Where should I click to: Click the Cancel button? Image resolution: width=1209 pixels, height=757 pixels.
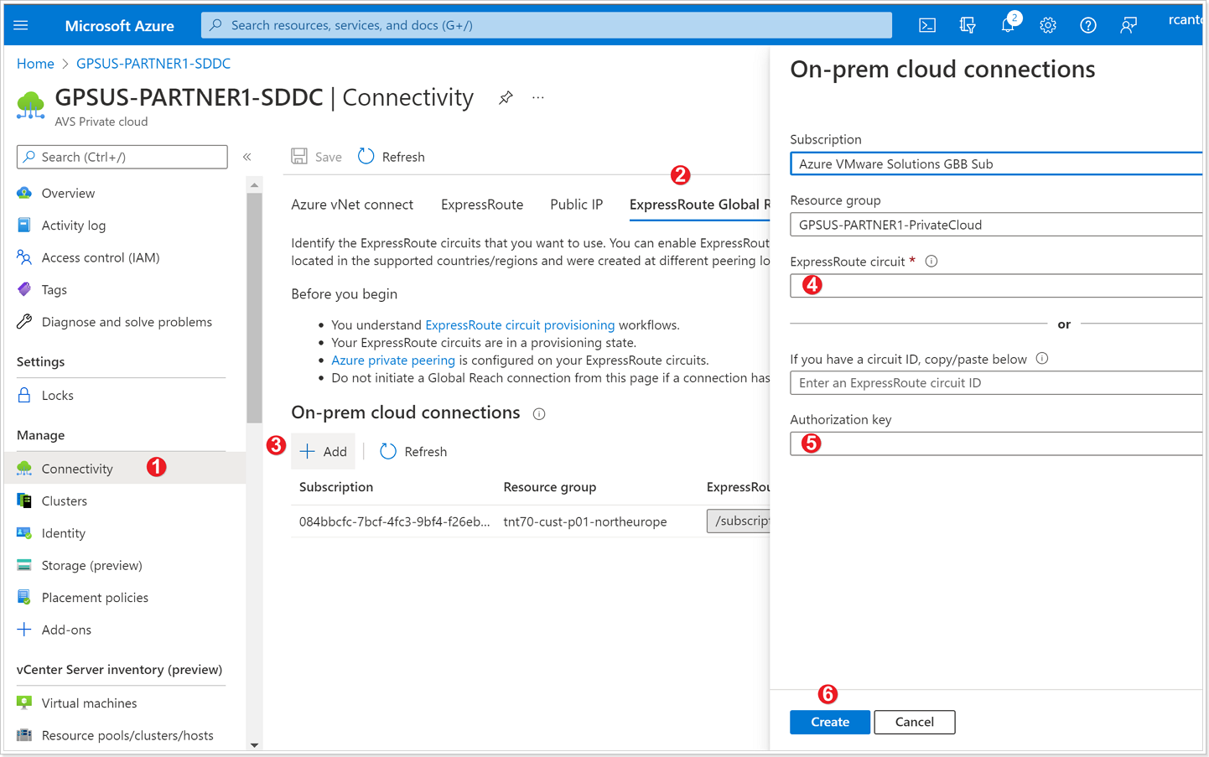coord(914,722)
